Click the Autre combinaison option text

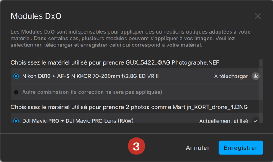(92, 92)
